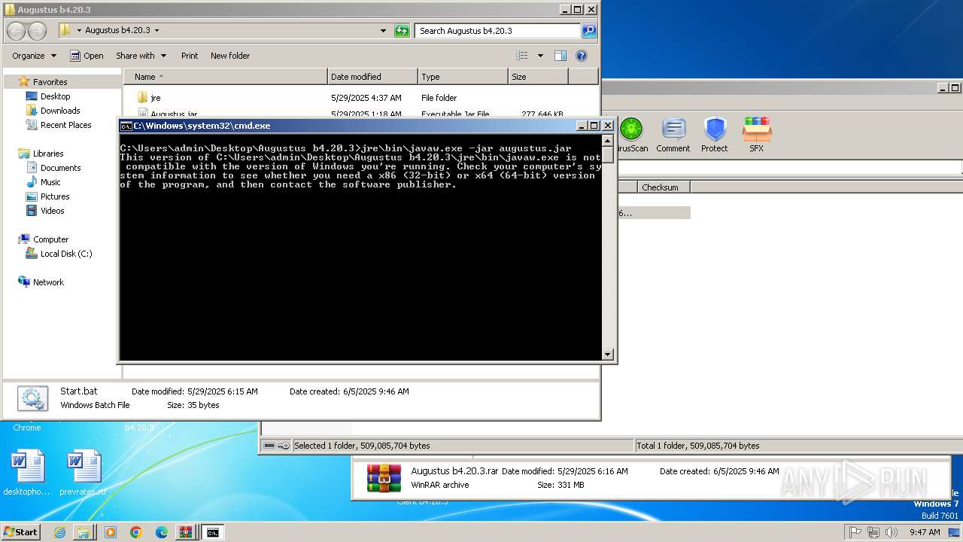
Task: Click the Action Center flag tray icon
Action: coord(855,532)
